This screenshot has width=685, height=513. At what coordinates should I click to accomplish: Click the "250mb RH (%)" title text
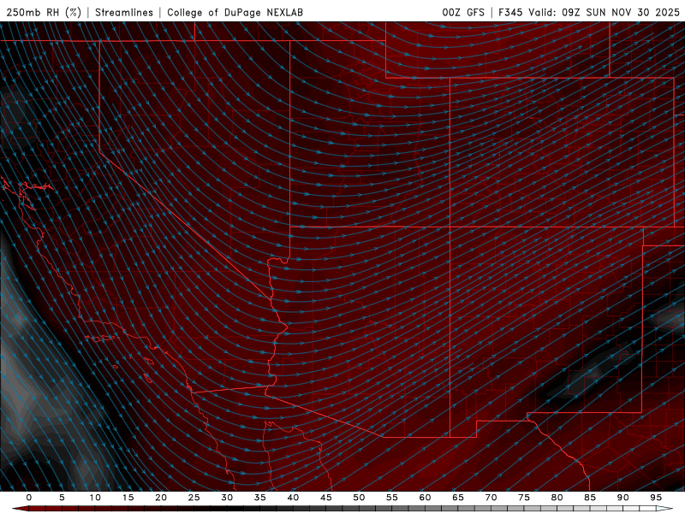point(44,12)
